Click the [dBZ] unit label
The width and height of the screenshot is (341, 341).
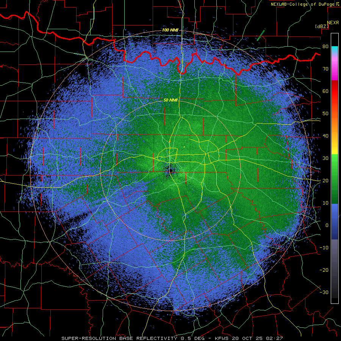pyautogui.click(x=322, y=27)
